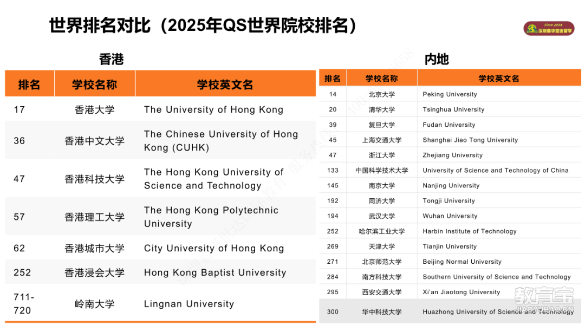
Task: Click rank 47 beside 香港科技大学
Action: [x=19, y=179]
